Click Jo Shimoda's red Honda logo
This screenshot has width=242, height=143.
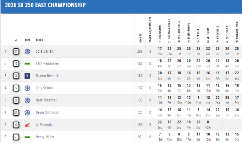(27, 125)
